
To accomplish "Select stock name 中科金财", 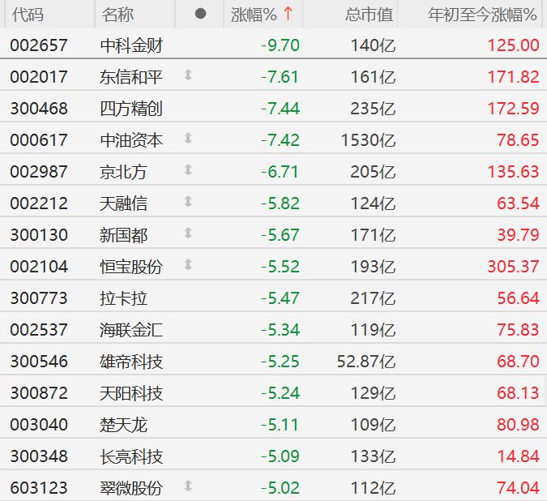I will click(x=131, y=45).
